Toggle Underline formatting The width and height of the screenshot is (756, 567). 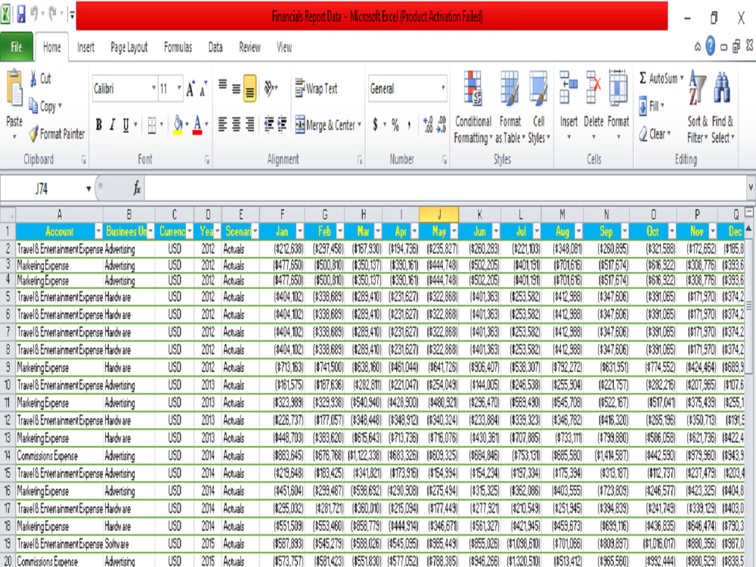[125, 125]
